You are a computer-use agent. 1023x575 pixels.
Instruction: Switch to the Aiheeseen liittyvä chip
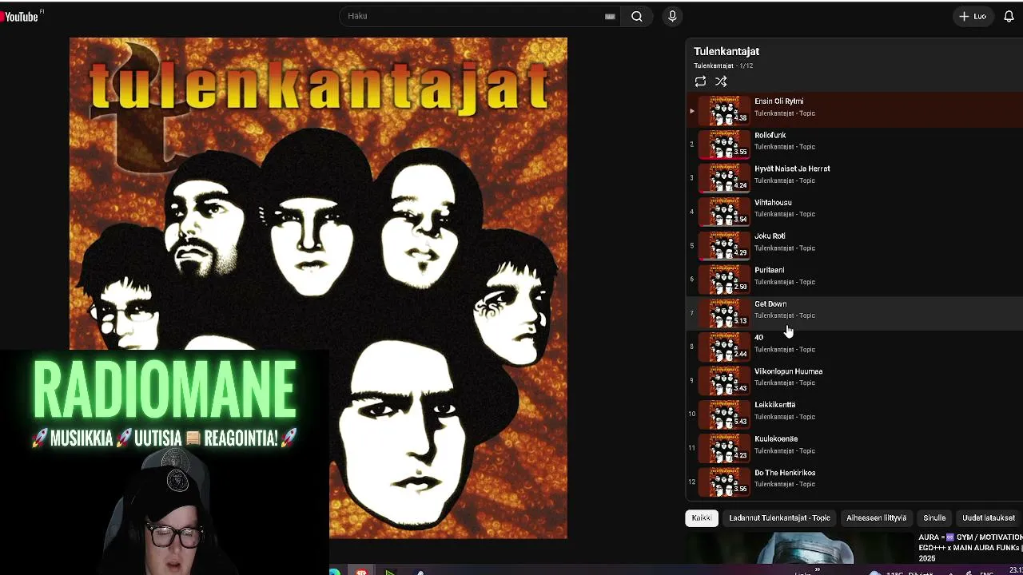(x=876, y=518)
